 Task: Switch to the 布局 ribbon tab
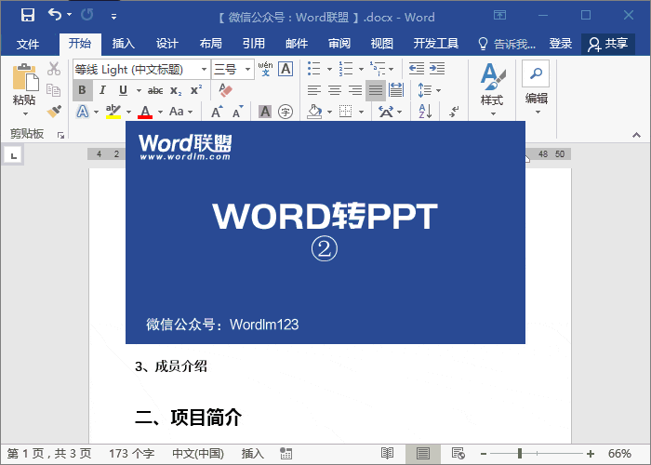point(210,43)
